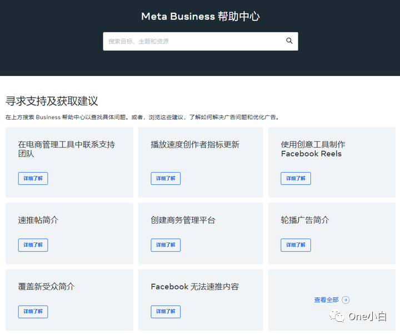Click the arrow icon beside 查看全部
The width and height of the screenshot is (400, 334).
coord(346,300)
